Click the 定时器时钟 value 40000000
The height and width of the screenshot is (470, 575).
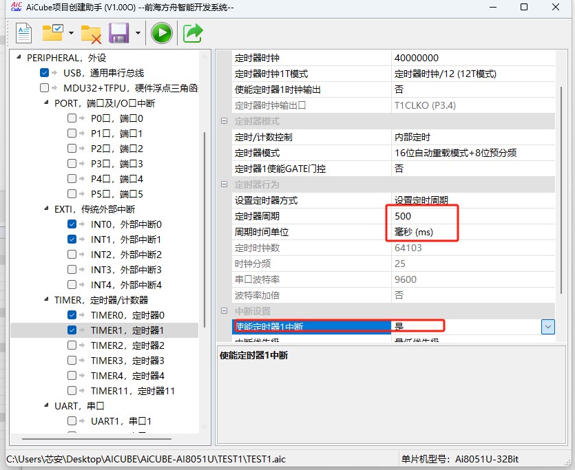coord(473,58)
